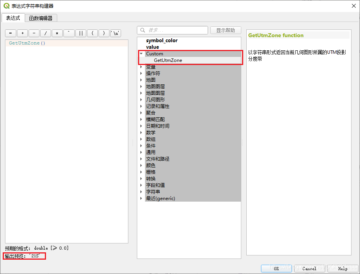The height and width of the screenshot is (274, 360).
Task: Expand the 记录和属性 group
Action: click(141, 106)
